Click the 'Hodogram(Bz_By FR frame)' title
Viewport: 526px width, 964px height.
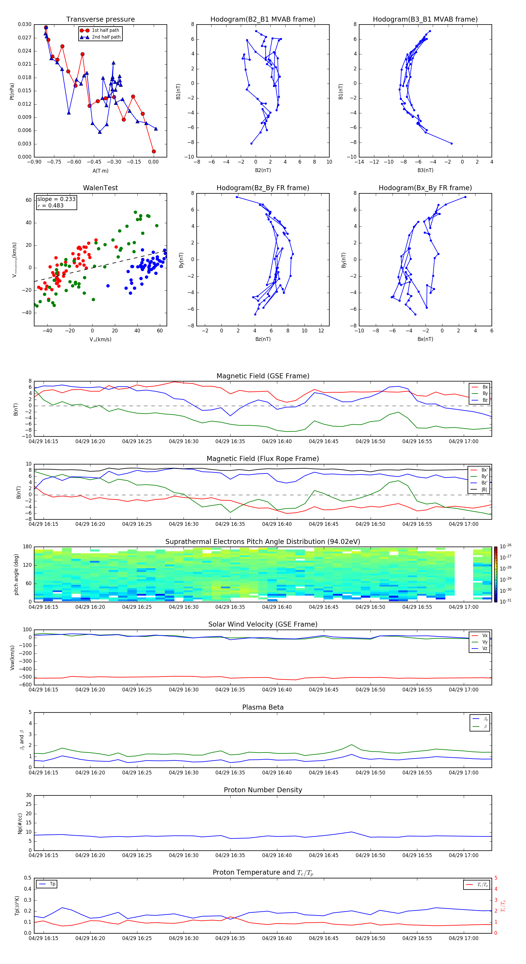(x=263, y=188)
